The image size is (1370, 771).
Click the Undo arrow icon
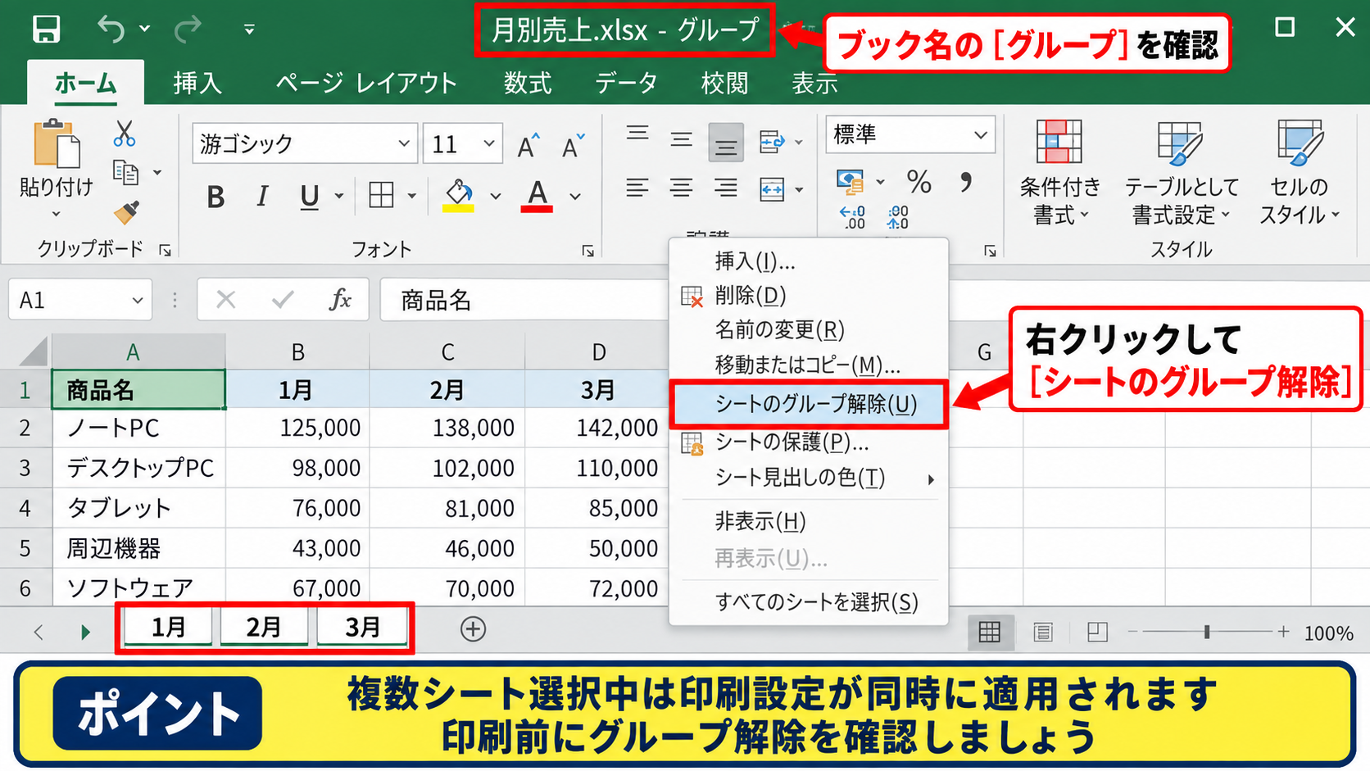click(x=111, y=29)
